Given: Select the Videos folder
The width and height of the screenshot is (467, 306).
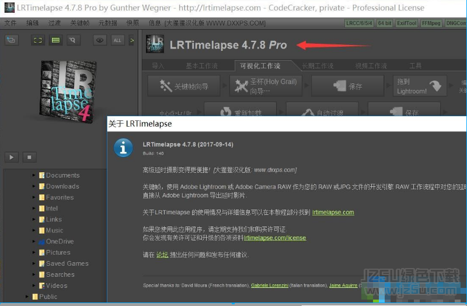Looking at the screenshot, I should click(x=53, y=286).
